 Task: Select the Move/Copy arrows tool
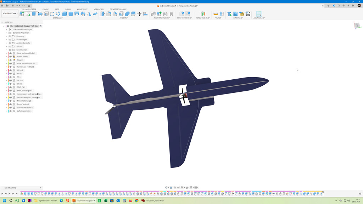pos(139,14)
